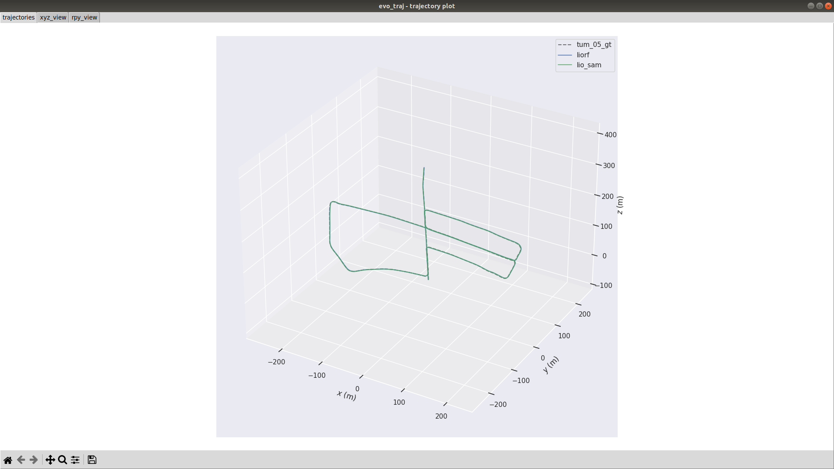Maximize the evo_traj window
Viewport: 834px width, 469px height.
pos(820,6)
